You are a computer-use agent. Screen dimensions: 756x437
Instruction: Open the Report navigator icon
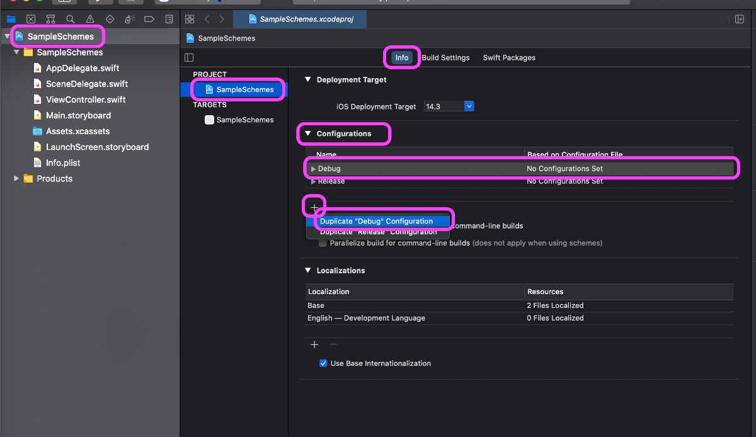(x=169, y=19)
